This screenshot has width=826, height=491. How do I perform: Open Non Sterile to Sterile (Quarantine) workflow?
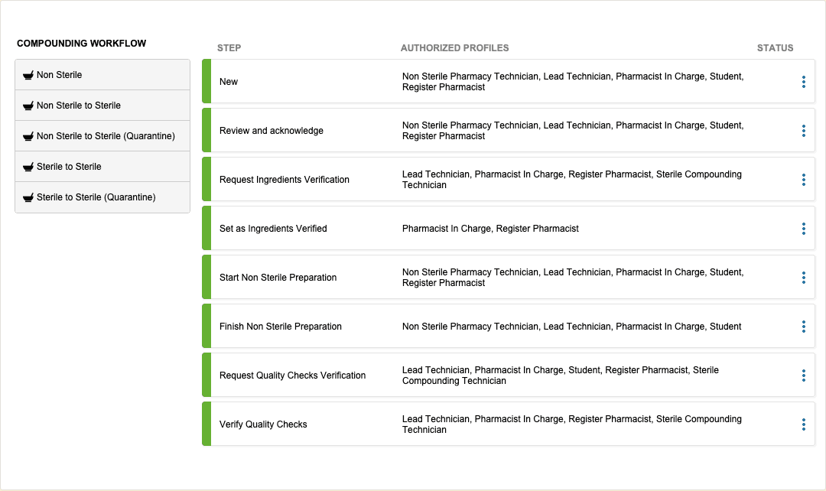click(x=106, y=136)
